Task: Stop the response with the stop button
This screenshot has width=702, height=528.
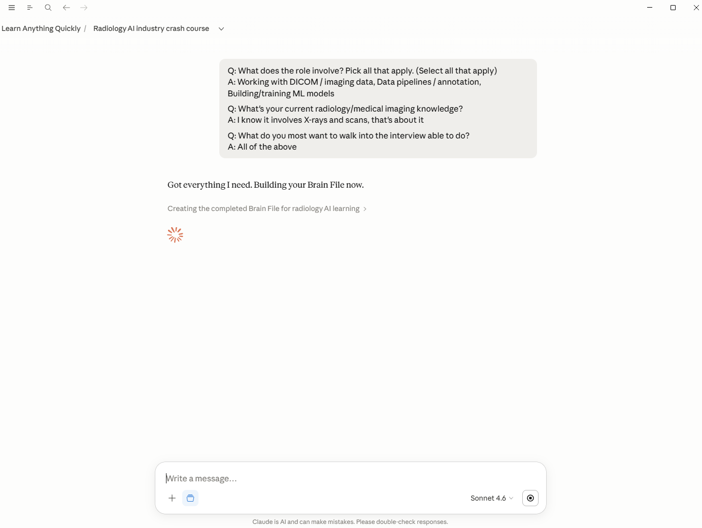Action: (530, 498)
